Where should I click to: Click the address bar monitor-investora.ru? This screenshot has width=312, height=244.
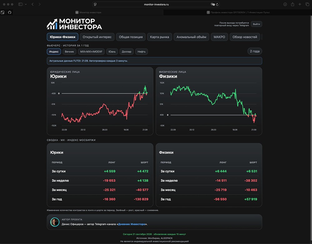(156, 4)
